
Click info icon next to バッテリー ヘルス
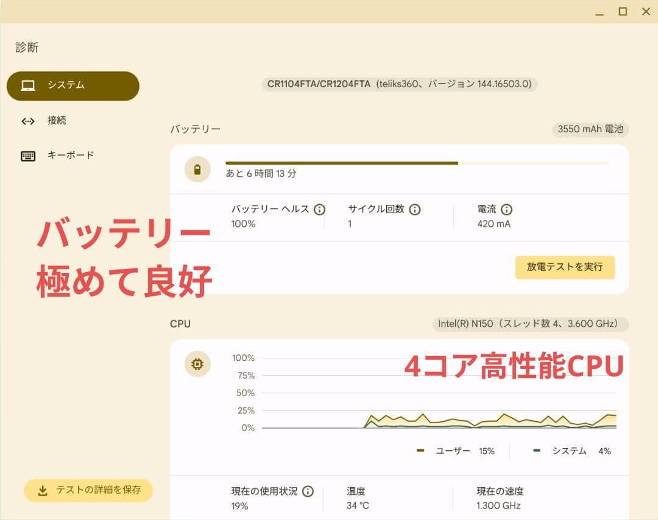[319, 209]
